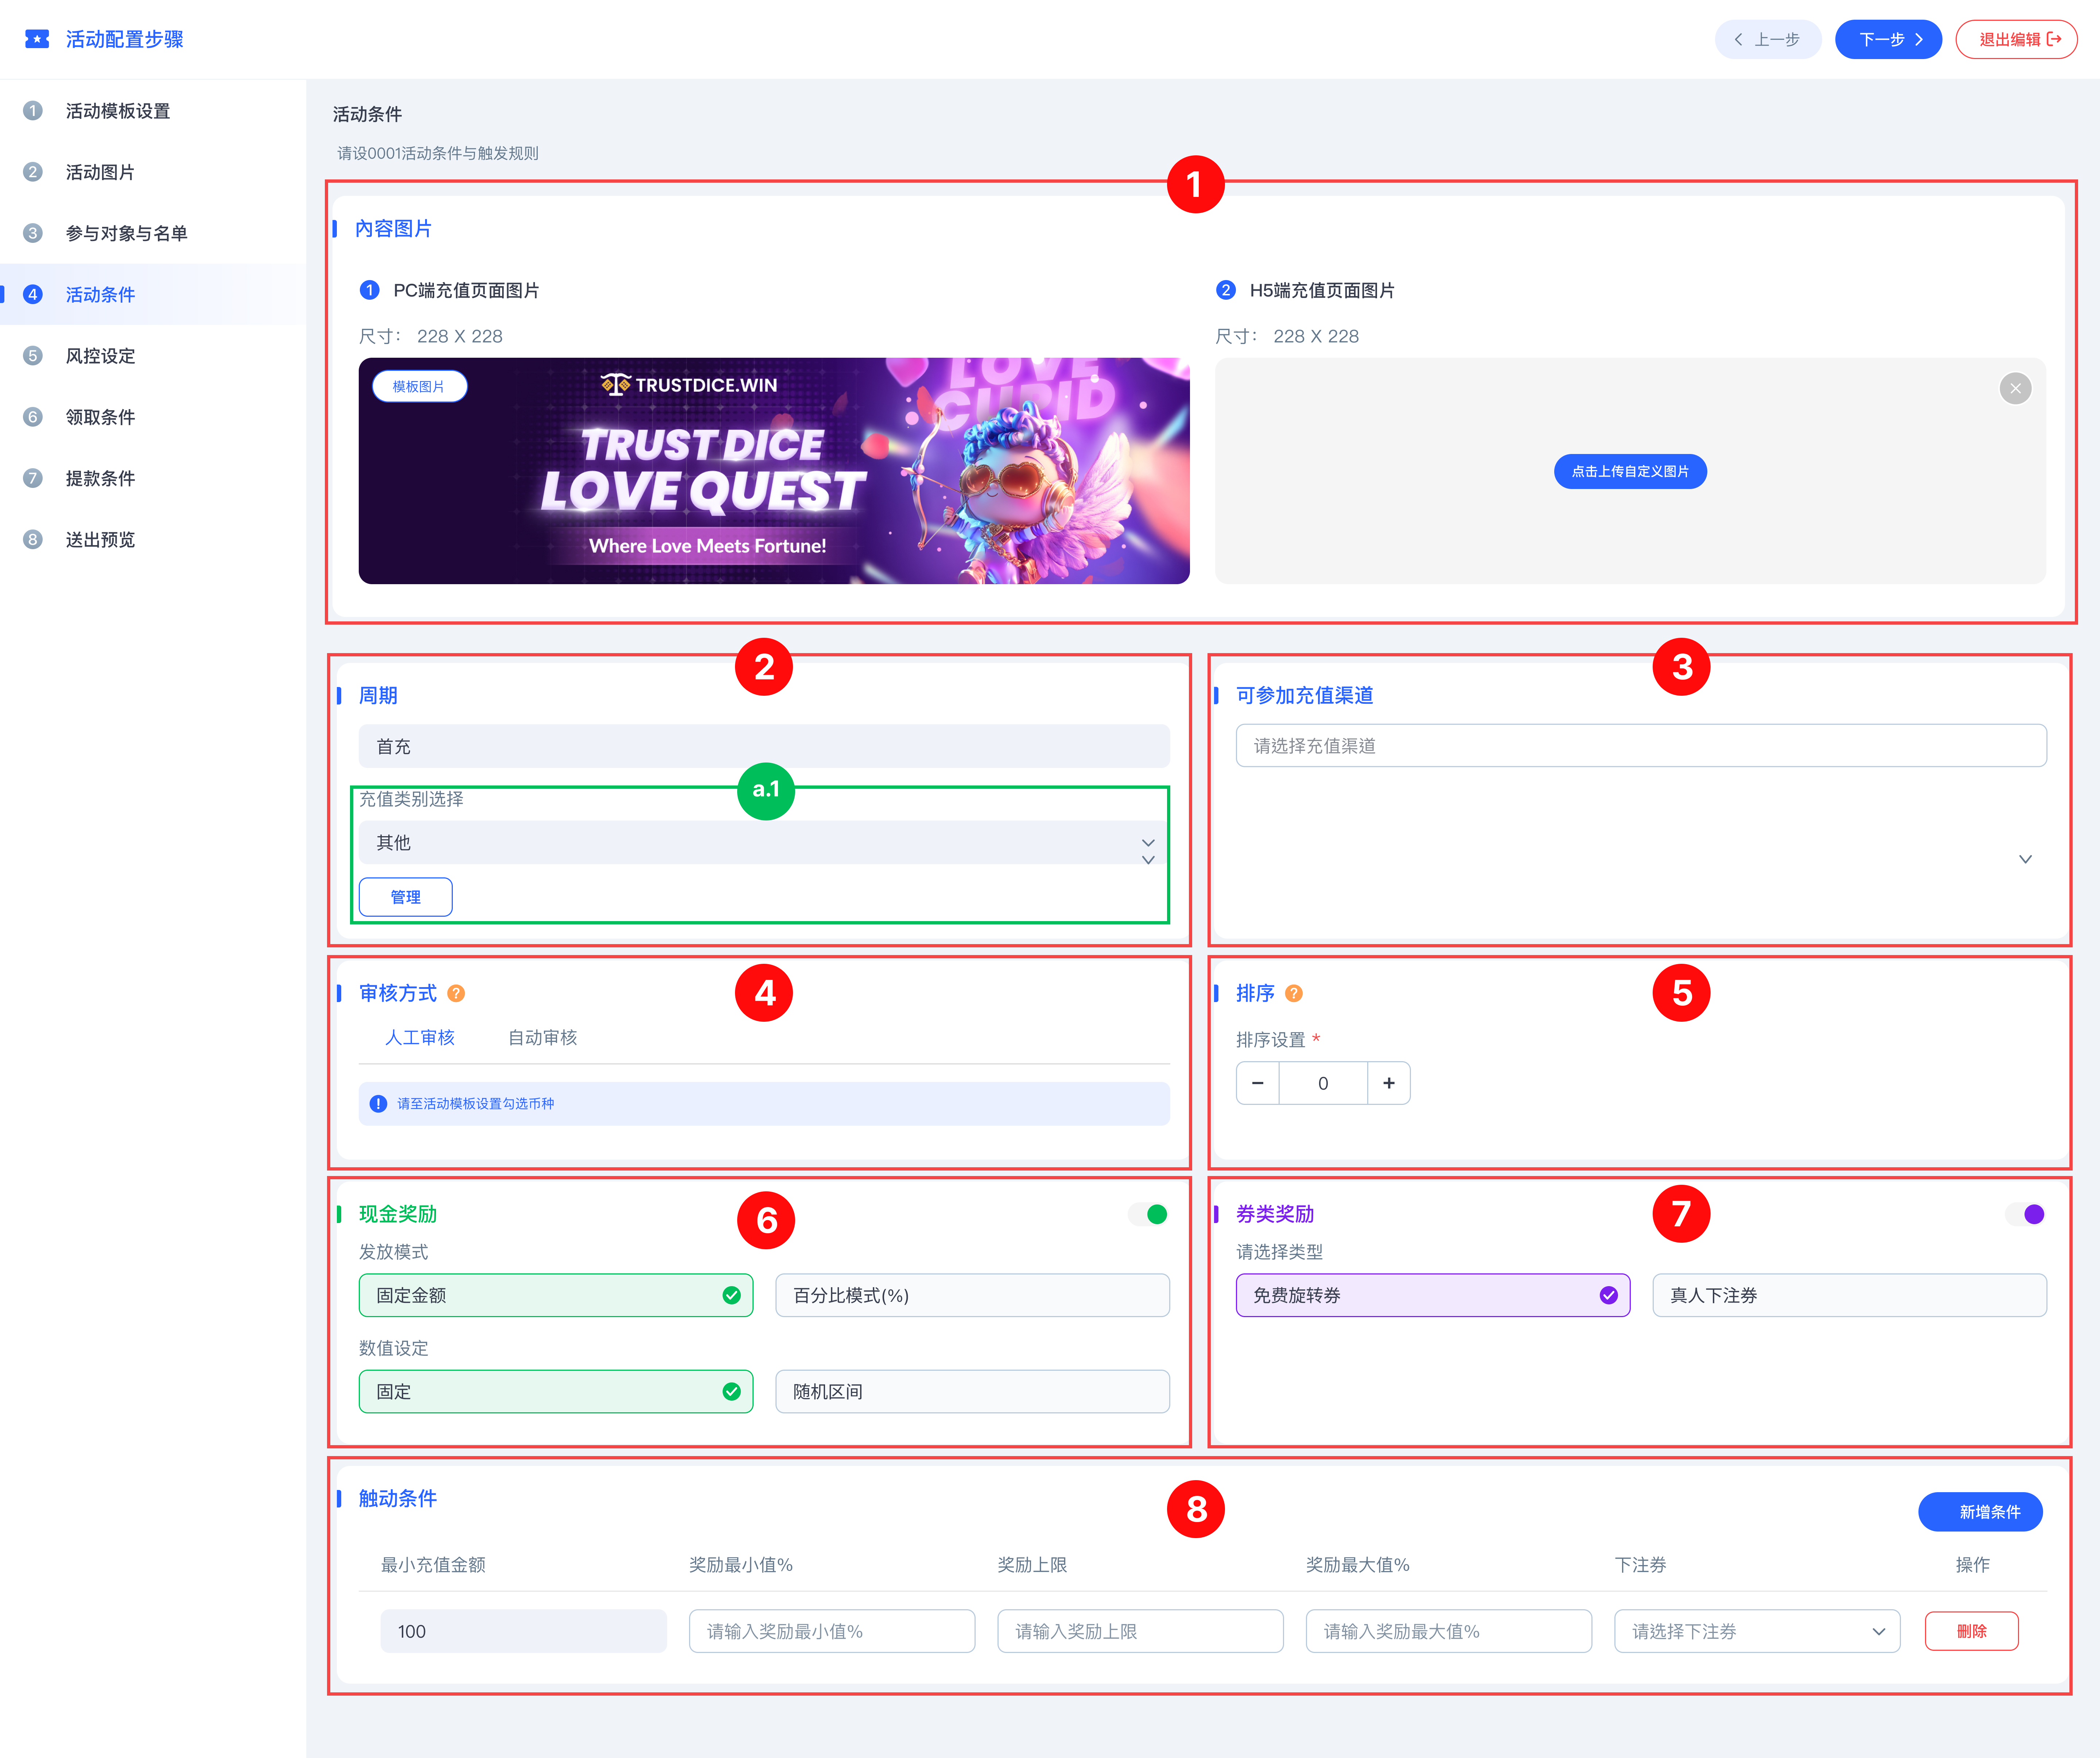
Task: Open the 请选择下注券 dropdown
Action: coord(1757,1631)
